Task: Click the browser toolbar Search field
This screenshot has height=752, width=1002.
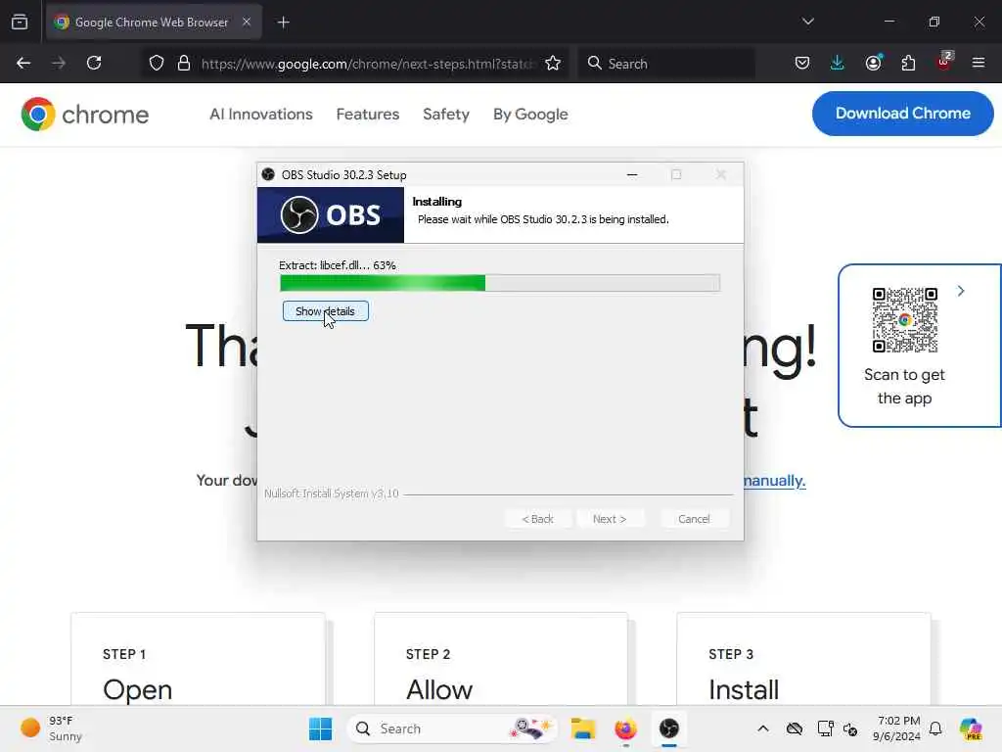Action: [666, 64]
